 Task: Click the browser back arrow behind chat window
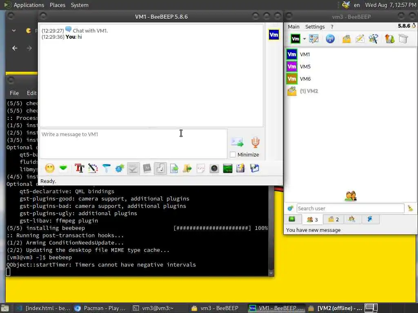pyautogui.click(x=15, y=48)
